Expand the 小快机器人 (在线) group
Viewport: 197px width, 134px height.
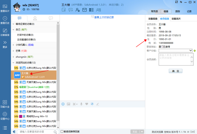[13, 45]
